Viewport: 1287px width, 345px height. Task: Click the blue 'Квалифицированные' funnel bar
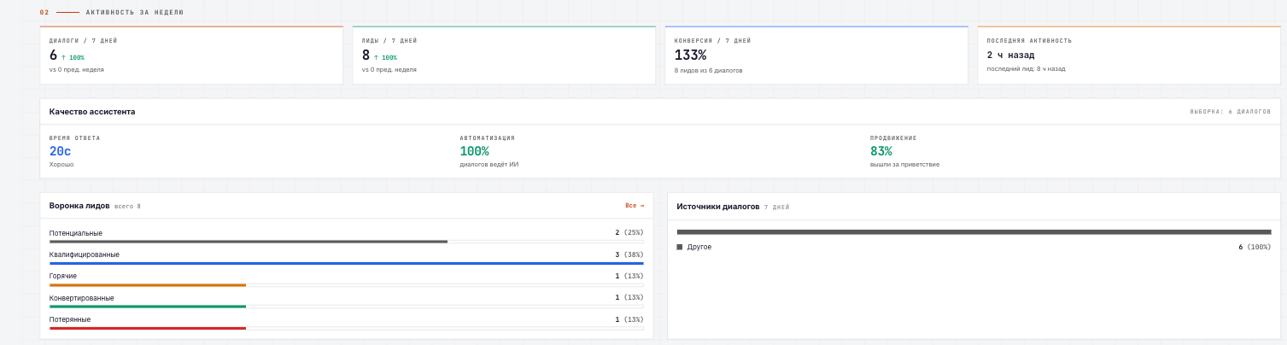click(347, 263)
